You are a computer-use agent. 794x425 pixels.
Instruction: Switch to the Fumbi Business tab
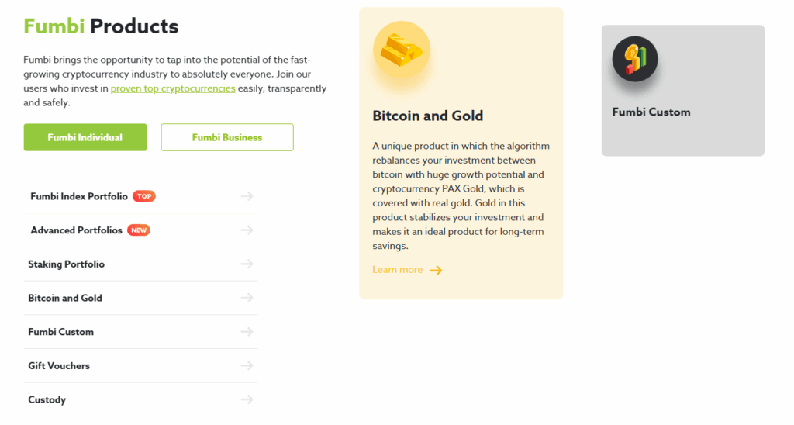pyautogui.click(x=227, y=137)
